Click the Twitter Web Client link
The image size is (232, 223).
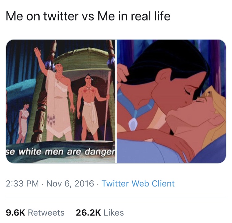(138, 183)
